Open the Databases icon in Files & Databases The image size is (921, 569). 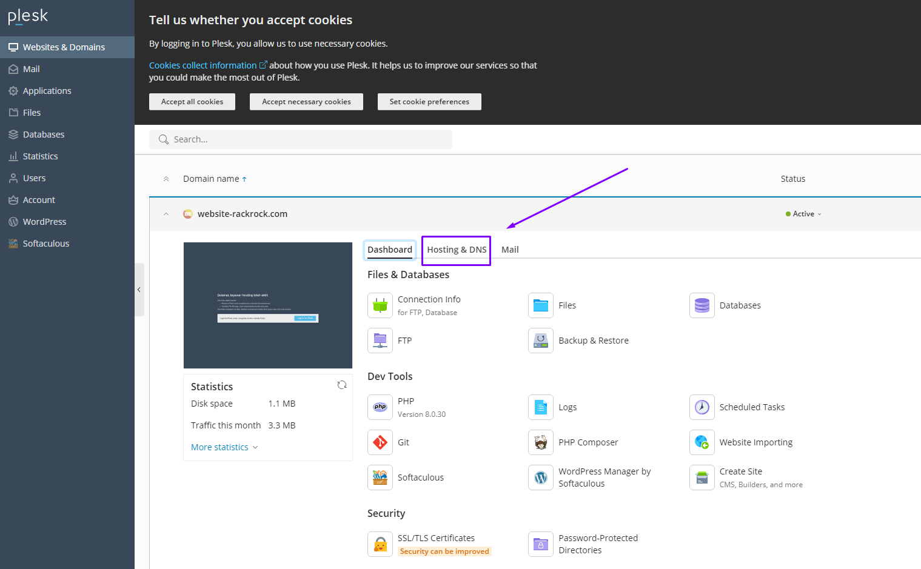point(702,305)
